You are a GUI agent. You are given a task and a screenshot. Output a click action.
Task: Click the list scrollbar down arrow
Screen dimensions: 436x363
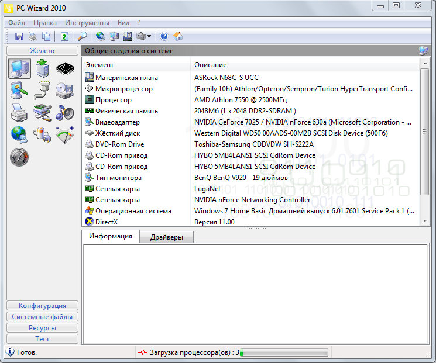(425, 221)
